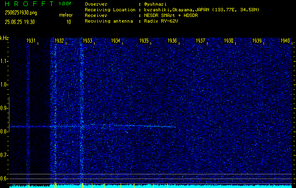This screenshot has width=296, height=188.
Task: Click the Receiver field label
Action: pyautogui.click(x=96, y=16)
